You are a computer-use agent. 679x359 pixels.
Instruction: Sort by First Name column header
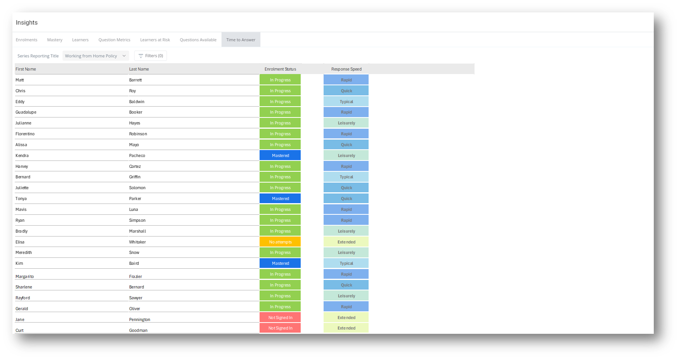26,69
